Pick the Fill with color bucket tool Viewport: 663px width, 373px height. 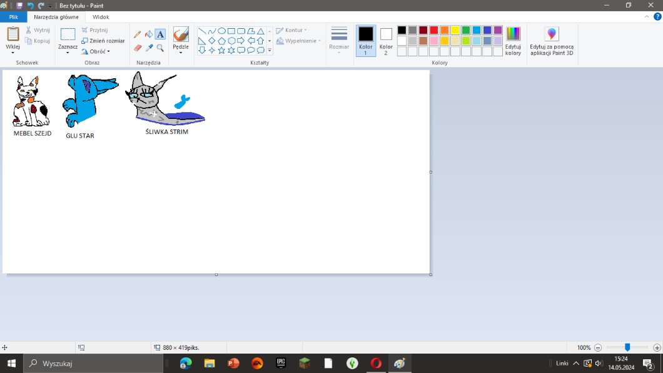click(149, 34)
